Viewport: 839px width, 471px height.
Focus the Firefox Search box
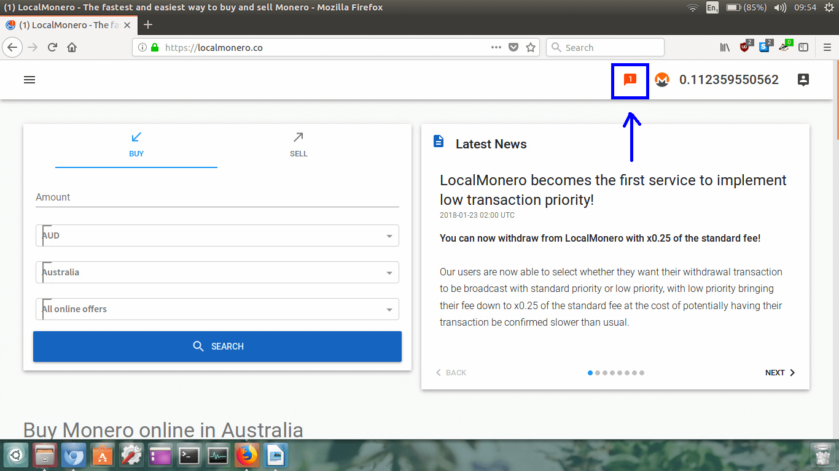605,47
